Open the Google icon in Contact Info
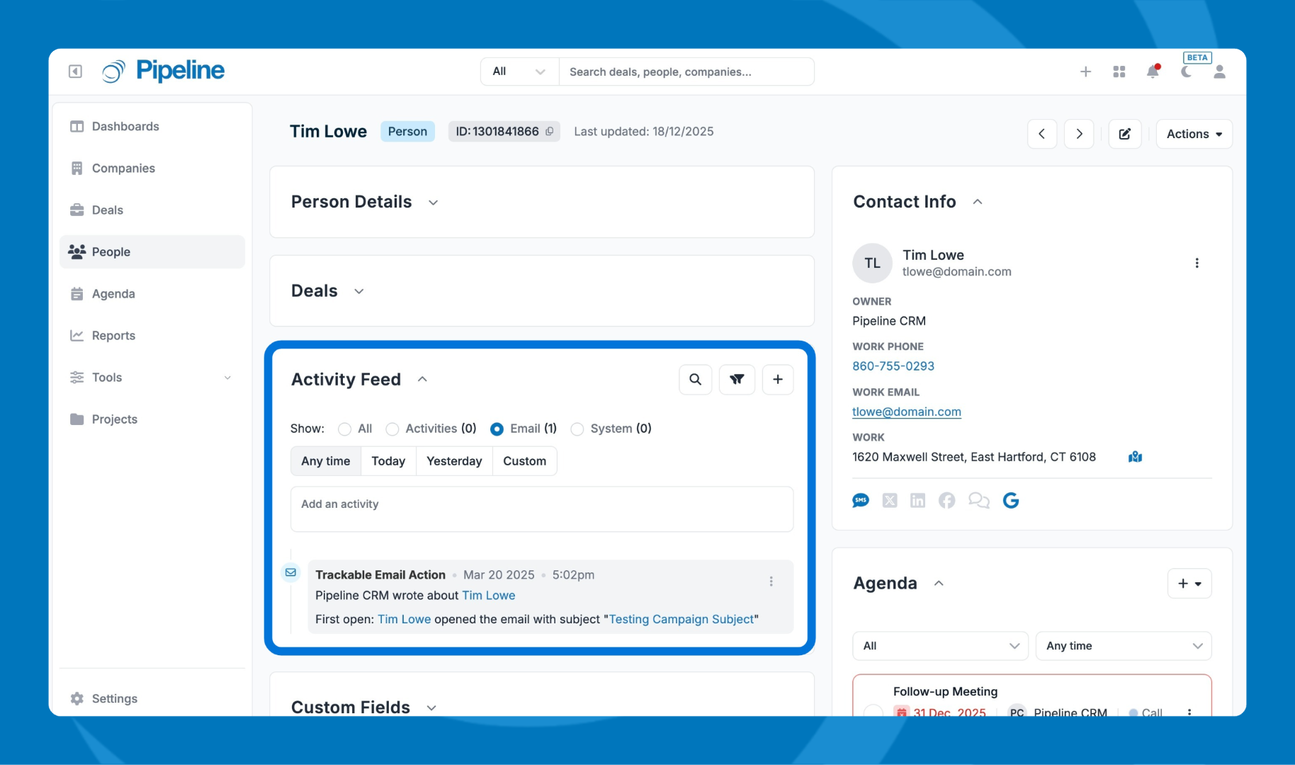The image size is (1295, 765). (1011, 501)
